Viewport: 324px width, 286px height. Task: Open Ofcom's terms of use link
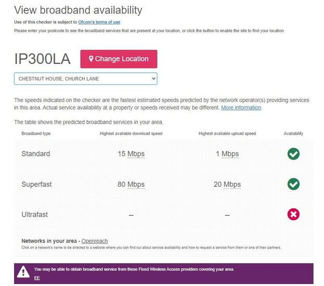[x=99, y=22]
